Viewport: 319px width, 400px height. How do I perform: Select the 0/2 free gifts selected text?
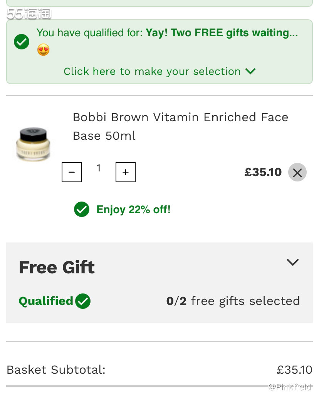pos(233,301)
